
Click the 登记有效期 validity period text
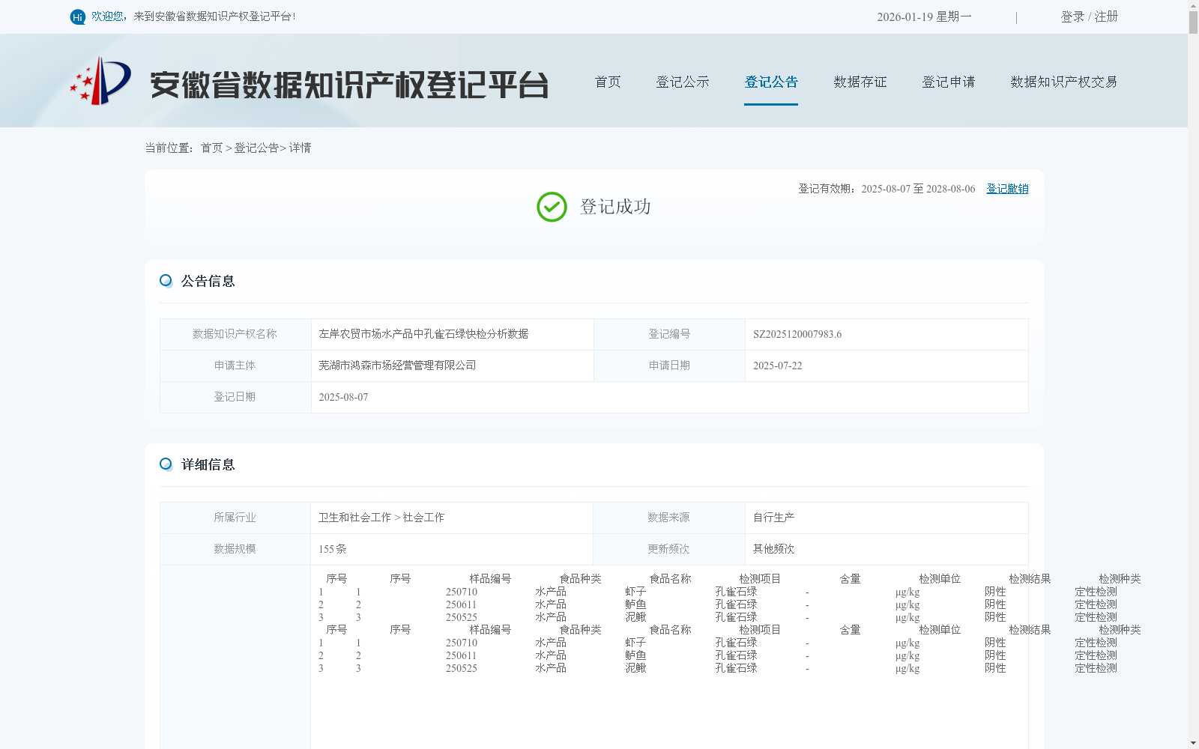(x=887, y=189)
